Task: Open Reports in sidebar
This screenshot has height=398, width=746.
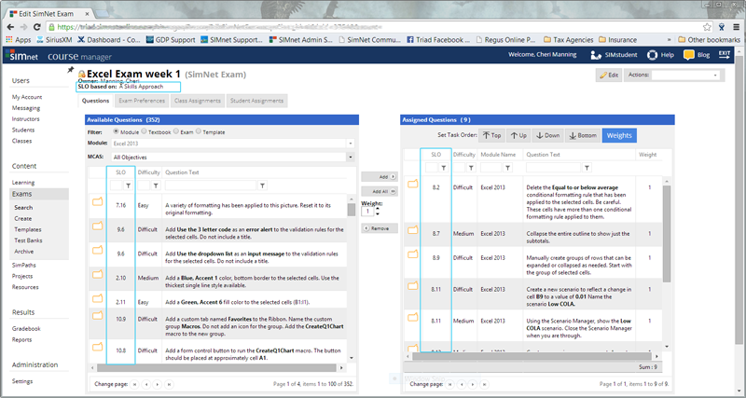Action: [21, 339]
